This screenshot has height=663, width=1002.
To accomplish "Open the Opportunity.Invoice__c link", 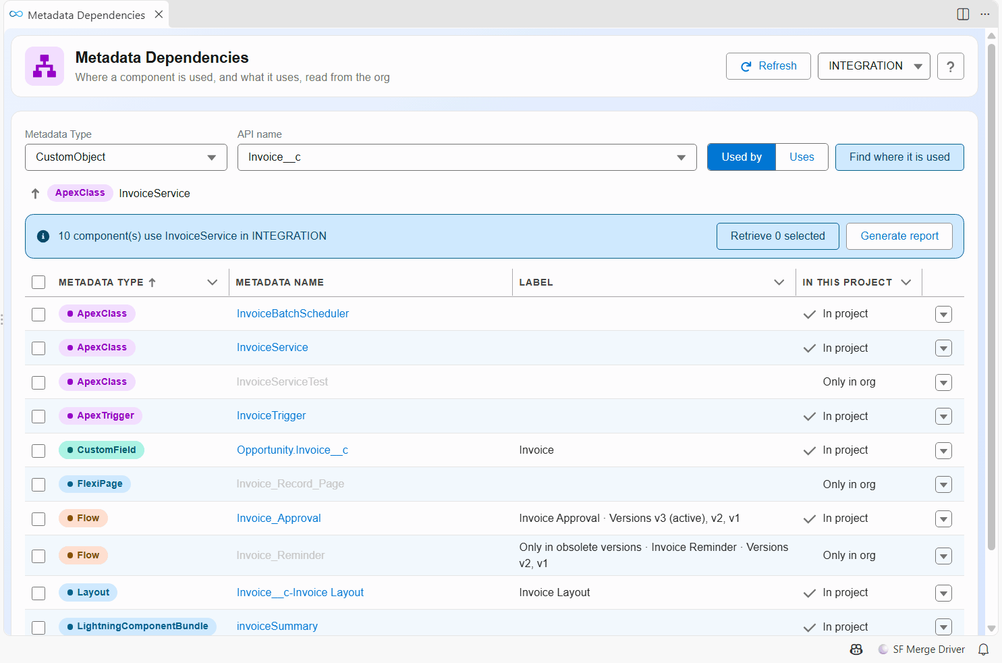I will pyautogui.click(x=292, y=450).
